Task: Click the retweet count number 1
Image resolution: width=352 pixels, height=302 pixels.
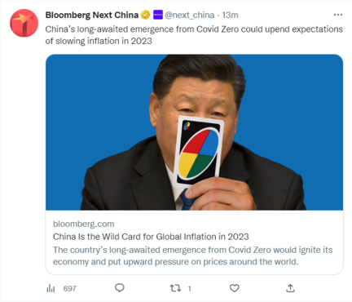Action: pyautogui.click(x=190, y=288)
